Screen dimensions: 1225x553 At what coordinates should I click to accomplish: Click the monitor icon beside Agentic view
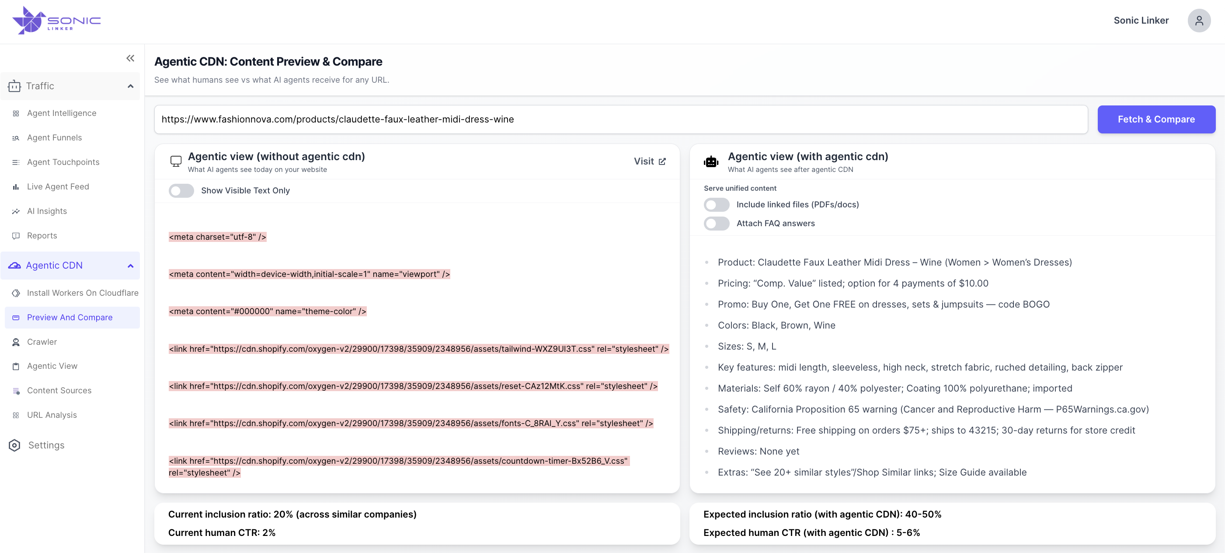pos(175,162)
